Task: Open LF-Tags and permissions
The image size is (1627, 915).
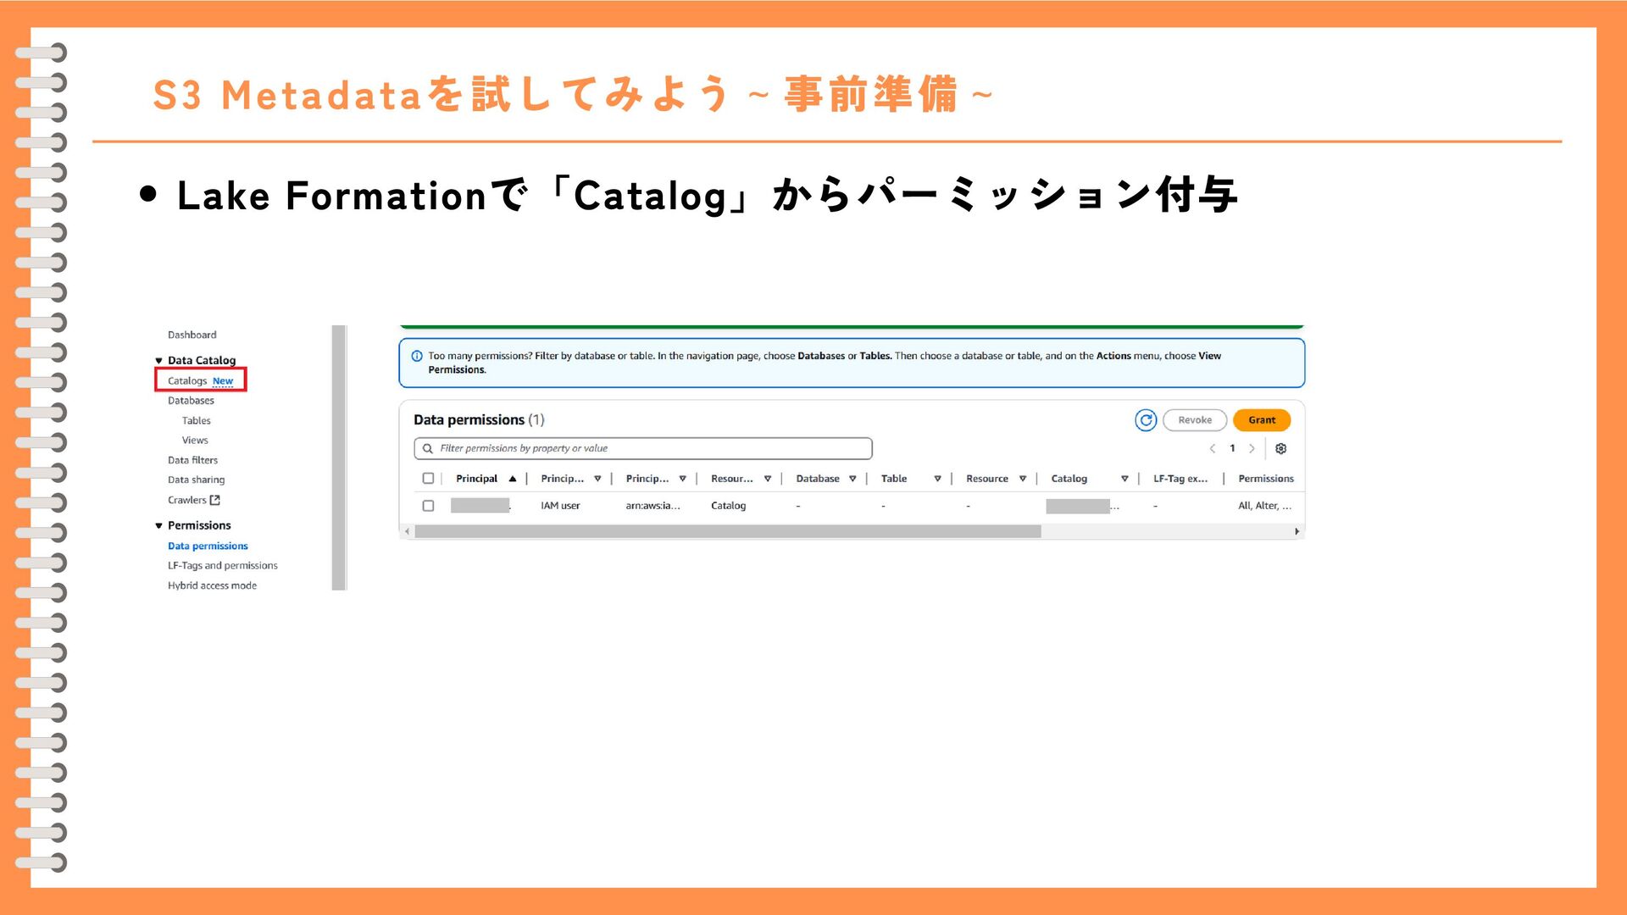Action: pyautogui.click(x=222, y=566)
